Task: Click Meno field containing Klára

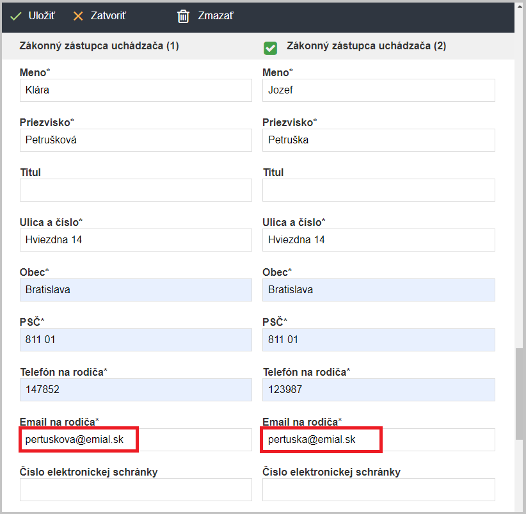Action: click(136, 90)
